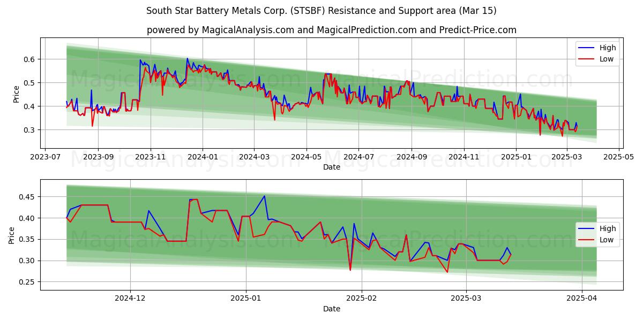Viewport: 643px width, 321px height.
Task: Click the 2023-09 tick label
Action: (x=99, y=157)
